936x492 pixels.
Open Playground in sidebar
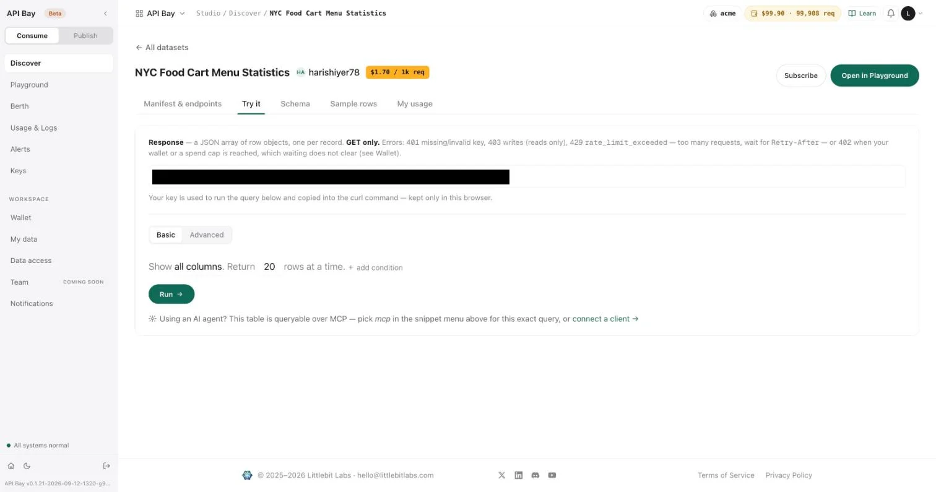[59, 85]
